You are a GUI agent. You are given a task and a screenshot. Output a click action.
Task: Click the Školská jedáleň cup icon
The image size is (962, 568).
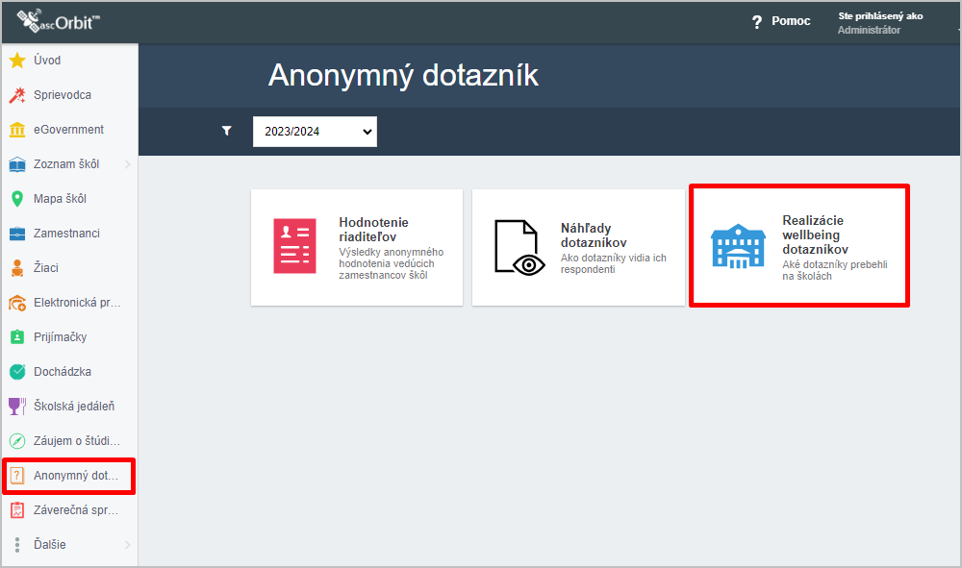pos(17,407)
